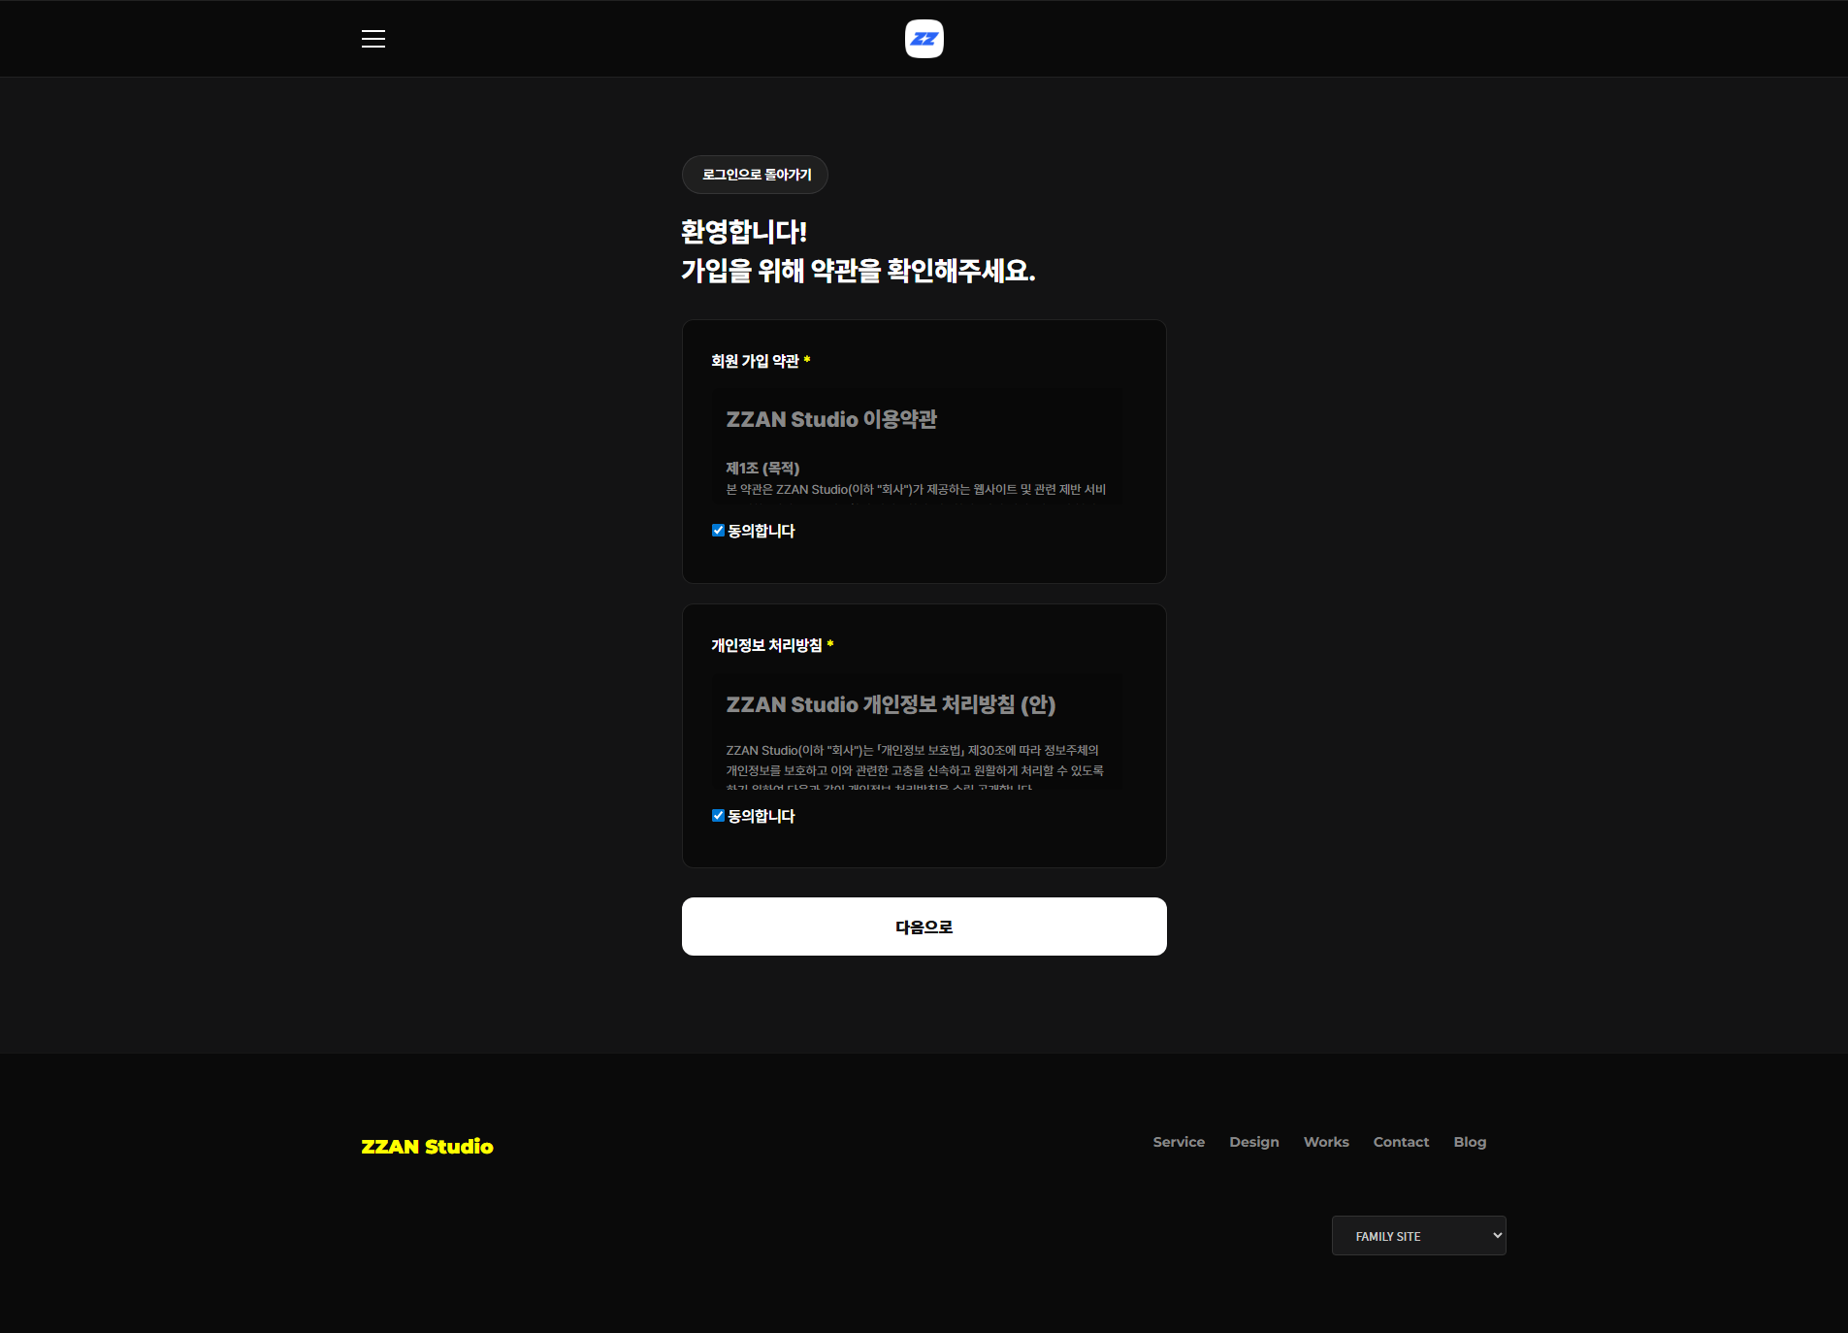This screenshot has width=1848, height=1333.
Task: Click the ZZAN Studio 개인정보 처리방침 (안) title
Action: [890, 704]
